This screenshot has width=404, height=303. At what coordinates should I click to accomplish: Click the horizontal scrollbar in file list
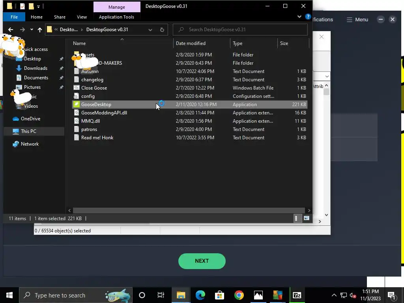(x=189, y=211)
